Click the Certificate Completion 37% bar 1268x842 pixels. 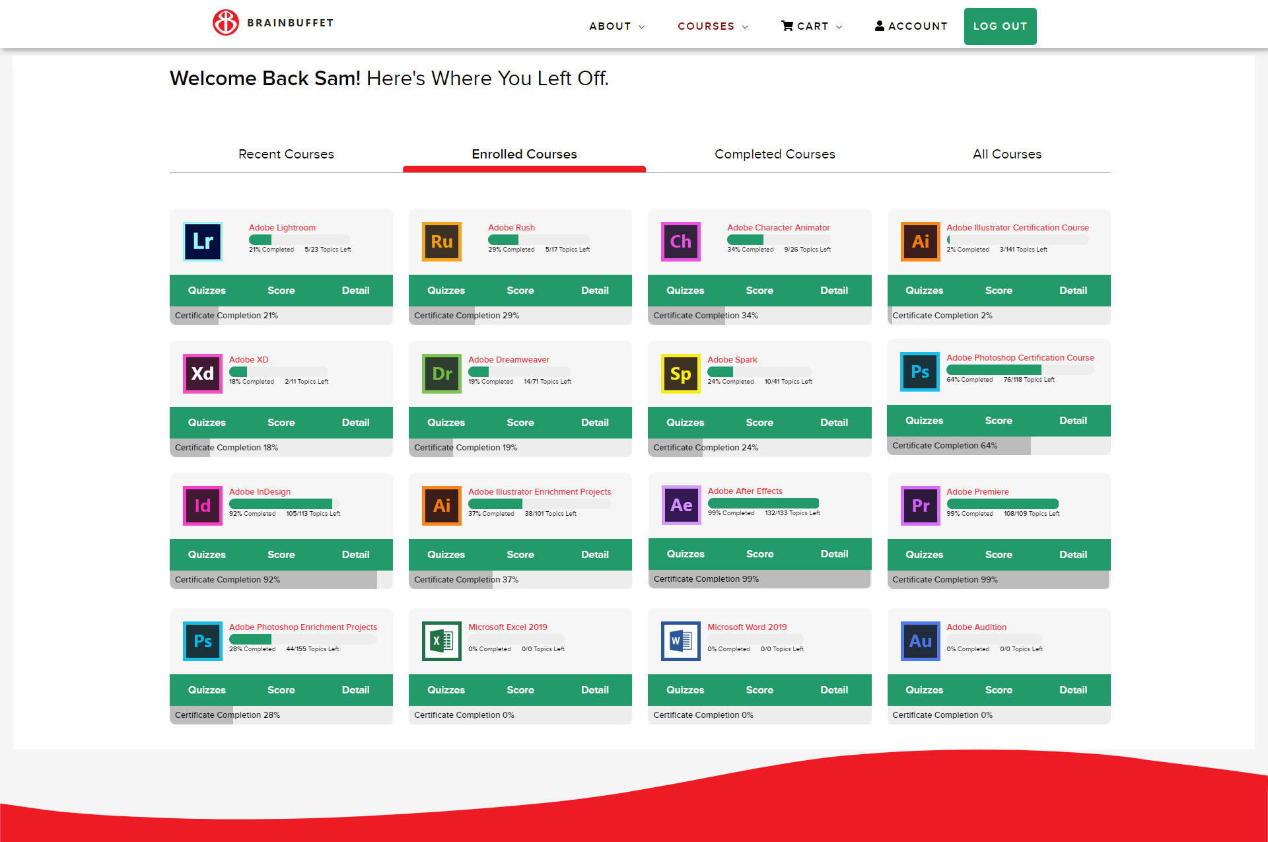(x=520, y=580)
